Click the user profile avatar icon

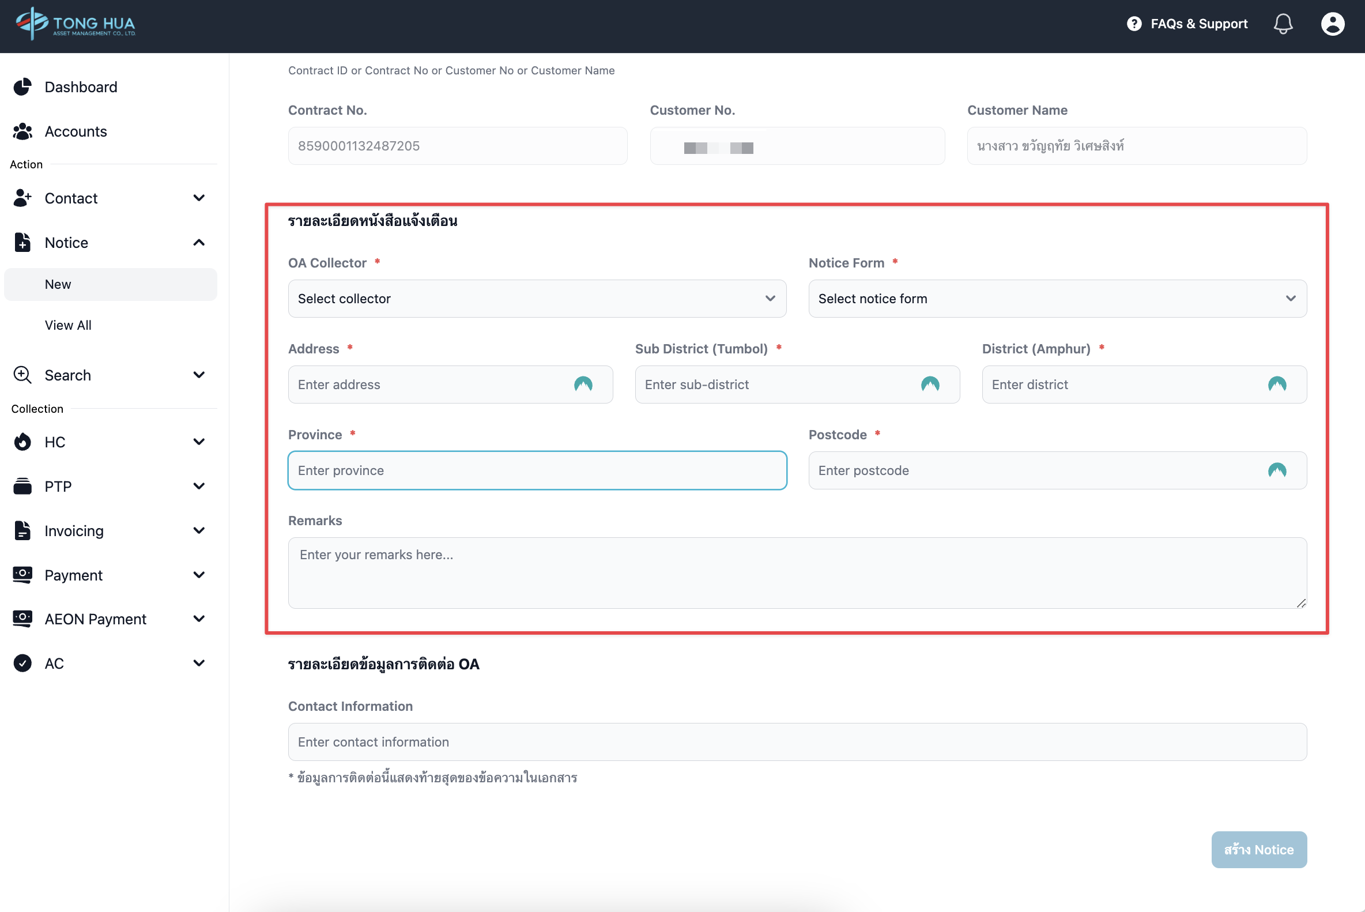[1332, 24]
